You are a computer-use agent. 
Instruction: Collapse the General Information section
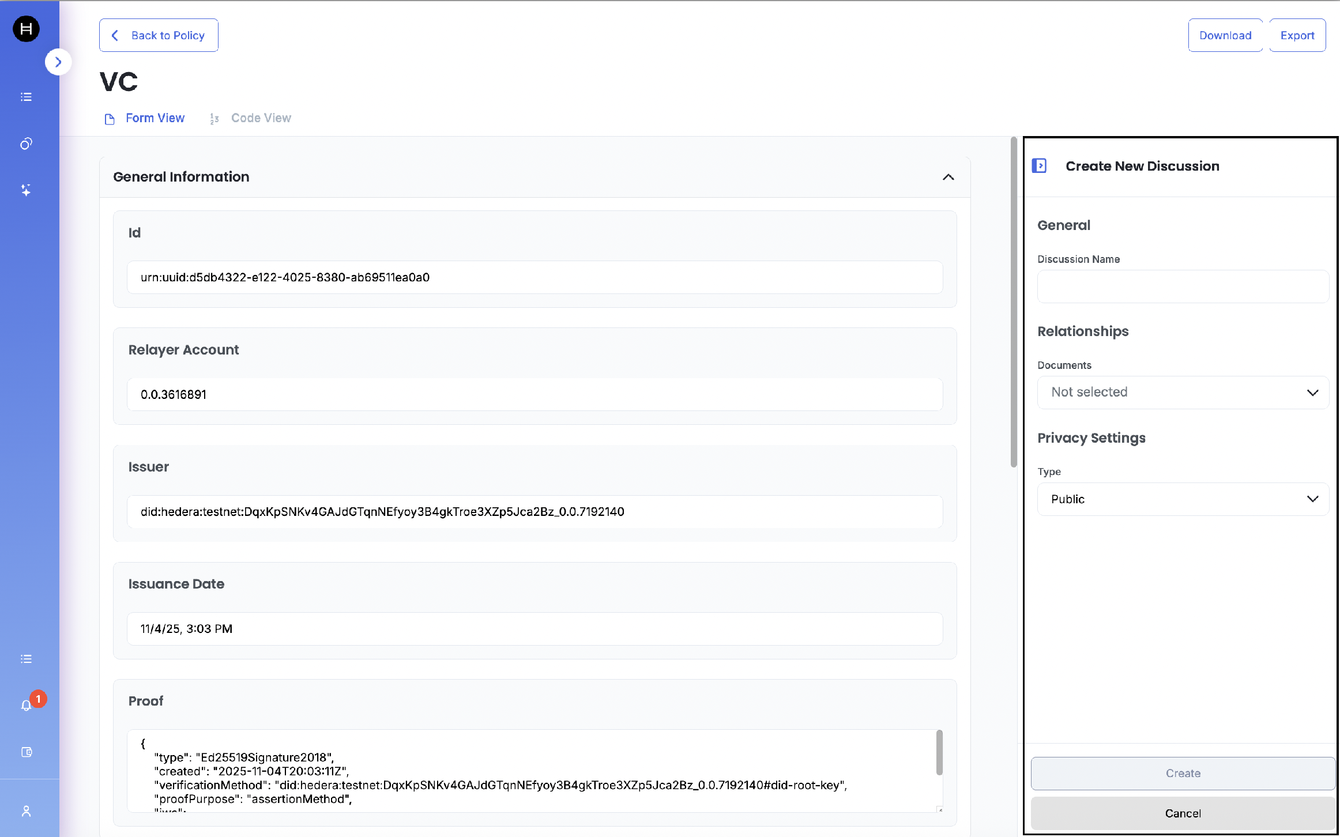pyautogui.click(x=948, y=177)
